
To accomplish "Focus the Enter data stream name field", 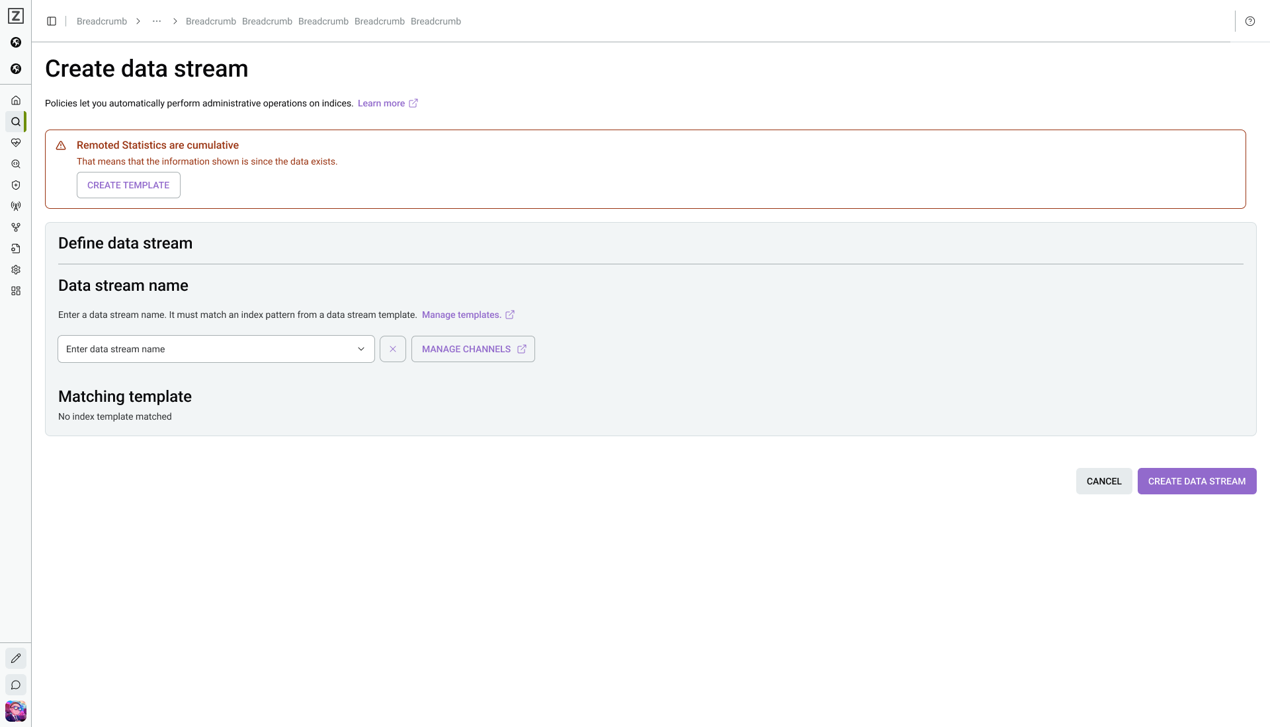I will 216,349.
